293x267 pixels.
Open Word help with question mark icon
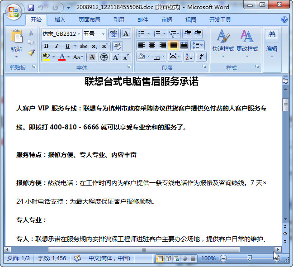284,19
